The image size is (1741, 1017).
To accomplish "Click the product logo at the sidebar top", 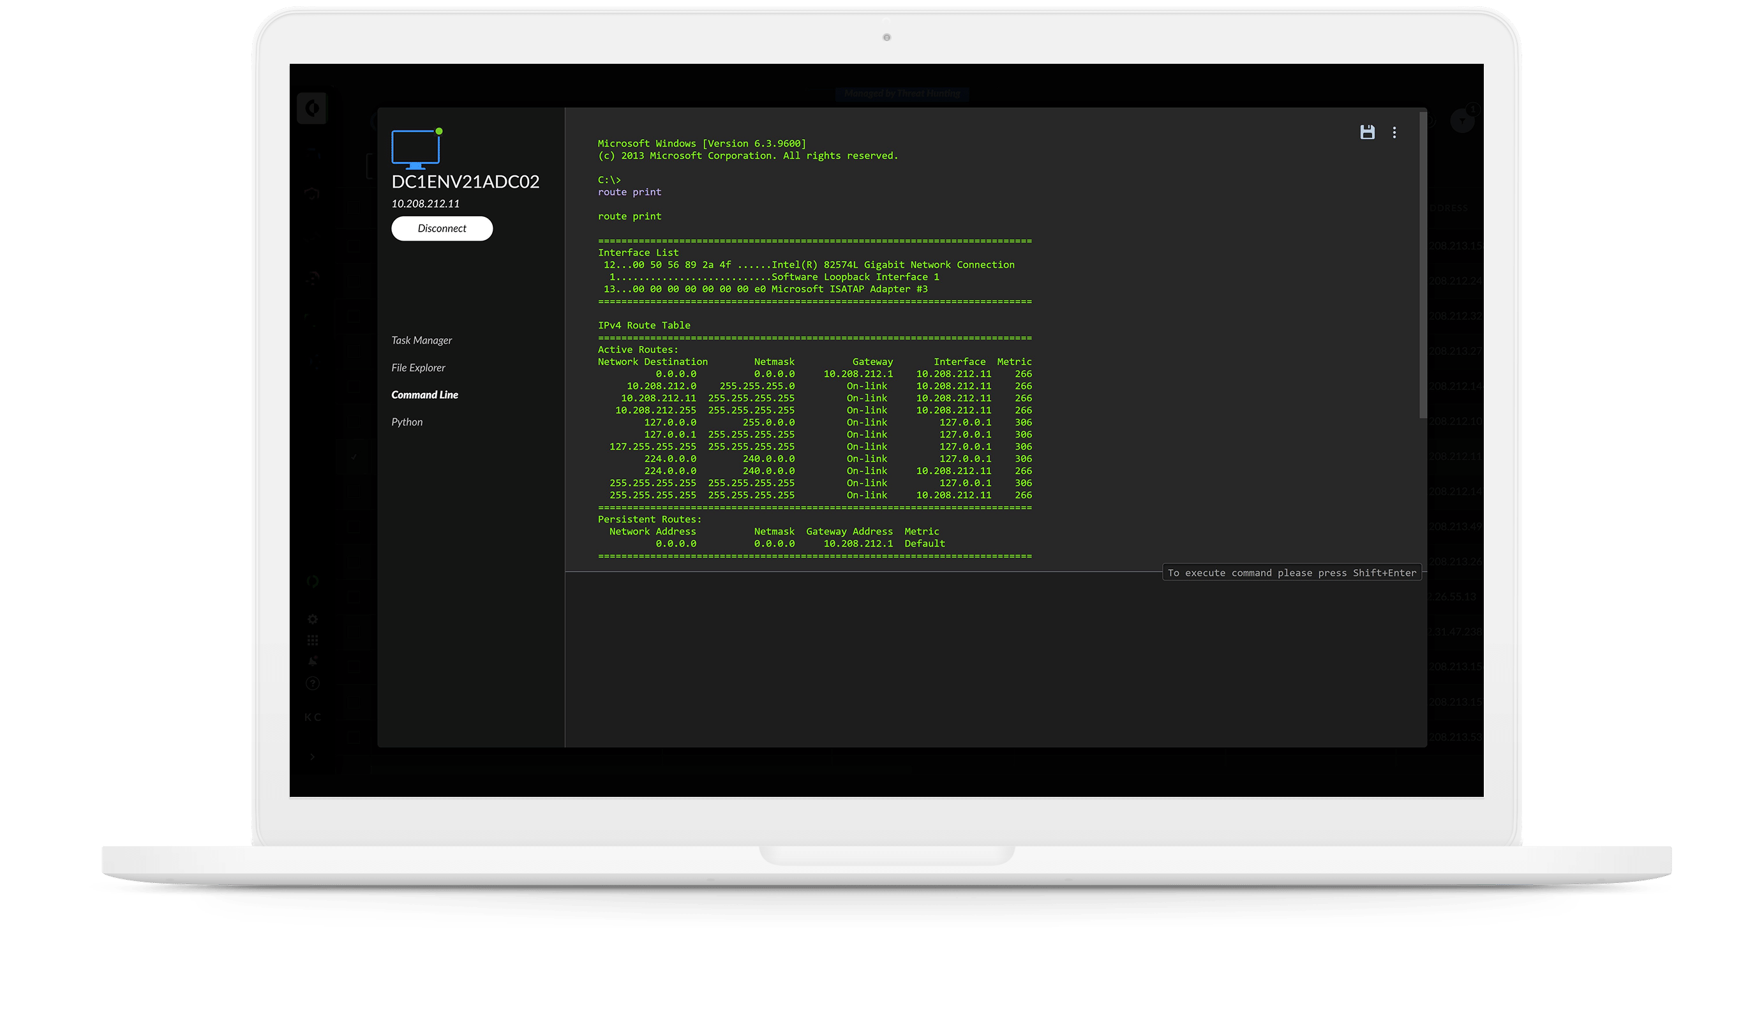I will point(312,108).
